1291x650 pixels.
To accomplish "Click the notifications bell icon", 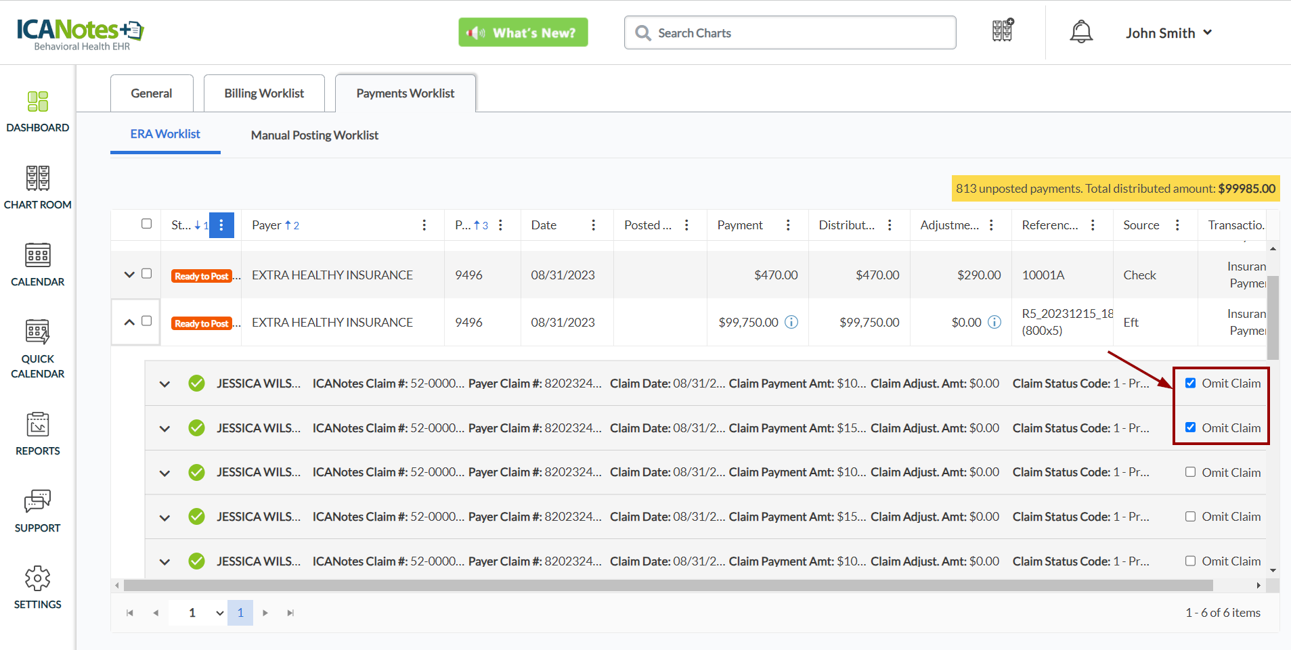I will point(1080,32).
